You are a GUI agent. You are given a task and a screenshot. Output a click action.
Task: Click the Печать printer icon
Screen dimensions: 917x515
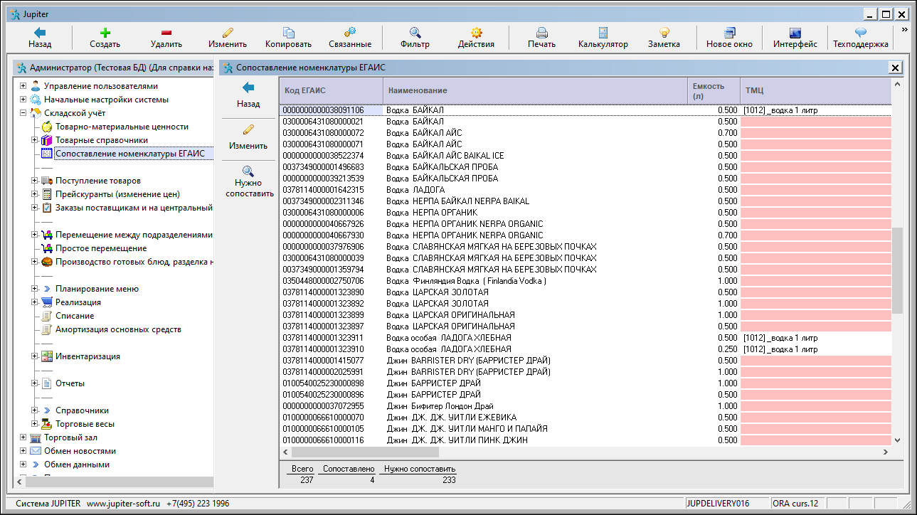[x=541, y=33]
